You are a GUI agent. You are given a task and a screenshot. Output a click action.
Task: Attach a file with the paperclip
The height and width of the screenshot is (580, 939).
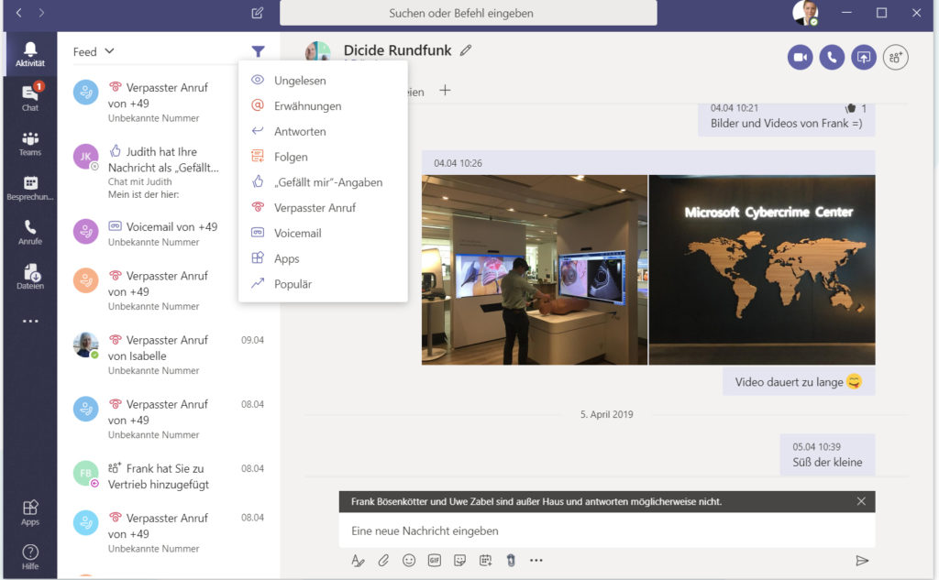click(383, 560)
